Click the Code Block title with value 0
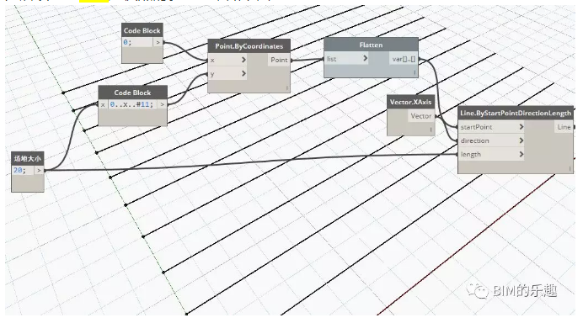This screenshot has height=323, width=583. 142,30
